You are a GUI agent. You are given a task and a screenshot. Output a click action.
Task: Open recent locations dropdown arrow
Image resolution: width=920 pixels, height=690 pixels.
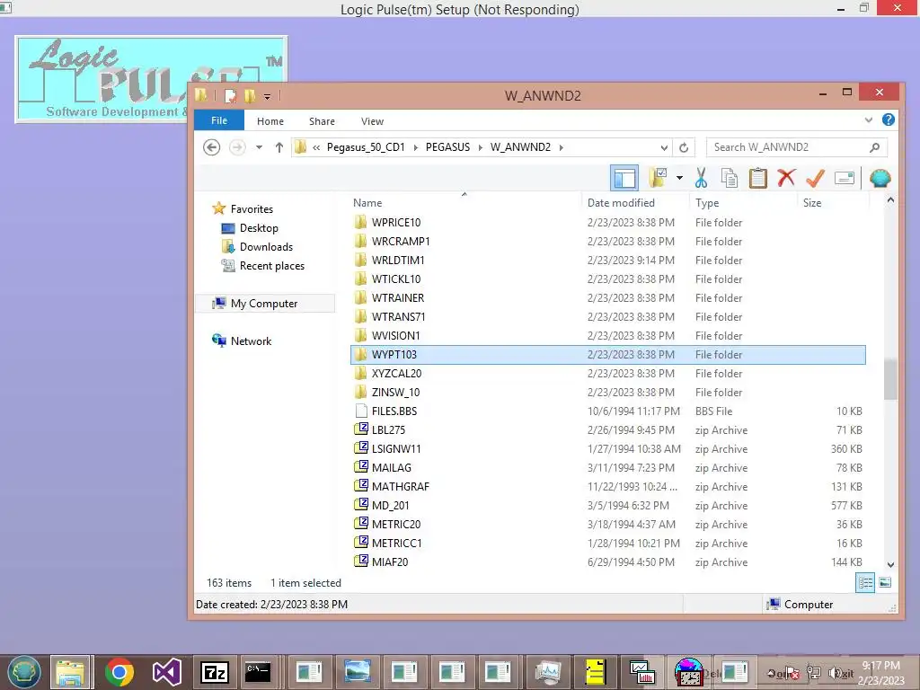[259, 147]
